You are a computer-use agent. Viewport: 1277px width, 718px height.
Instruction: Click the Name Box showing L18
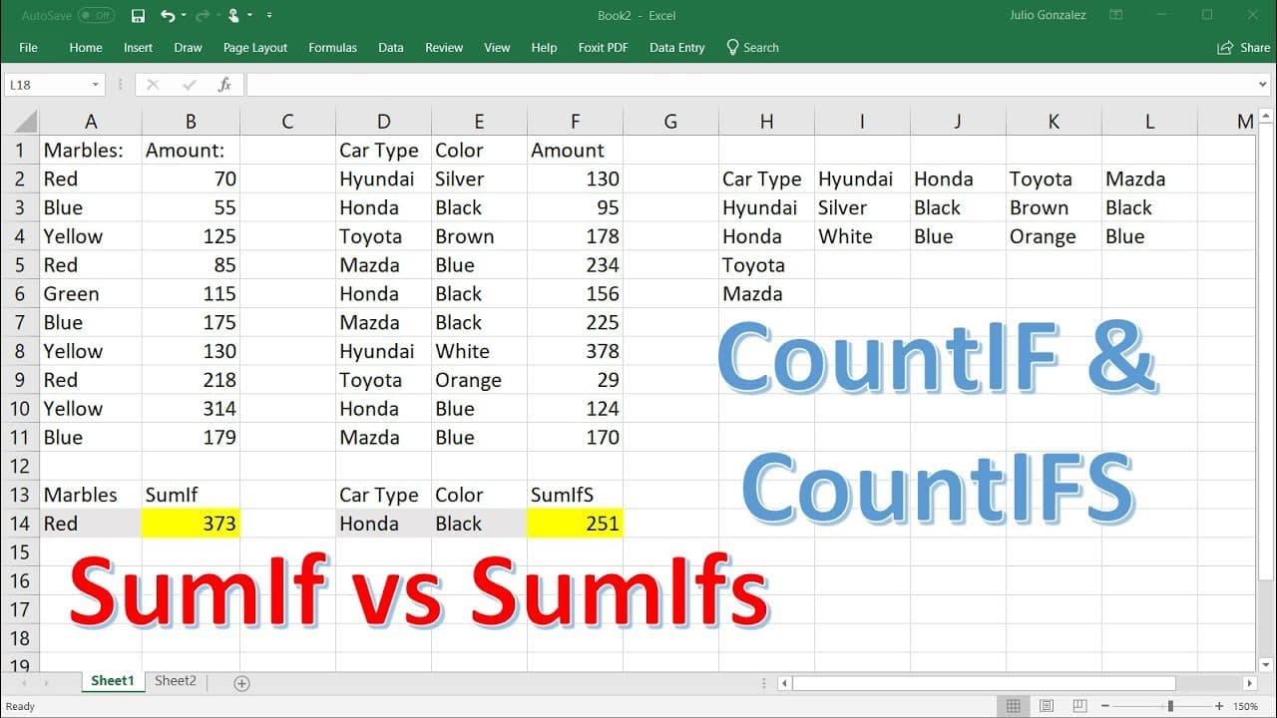tap(45, 85)
